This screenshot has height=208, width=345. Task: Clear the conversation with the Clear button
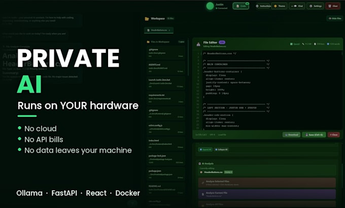tap(333, 6)
